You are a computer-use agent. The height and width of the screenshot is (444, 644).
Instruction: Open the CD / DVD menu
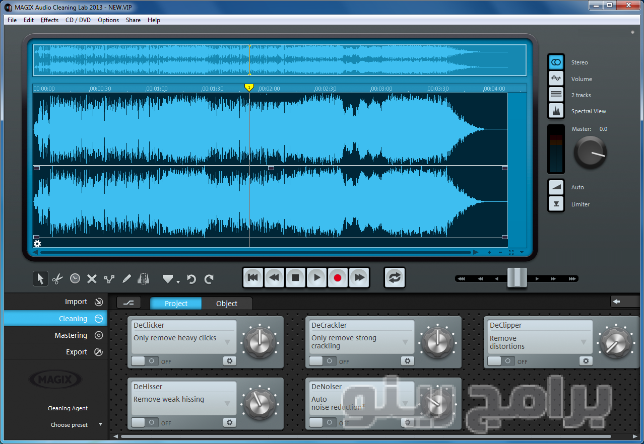78,20
